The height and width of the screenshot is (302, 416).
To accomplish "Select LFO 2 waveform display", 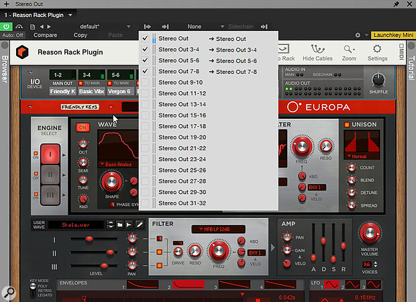I will tap(352, 285).
